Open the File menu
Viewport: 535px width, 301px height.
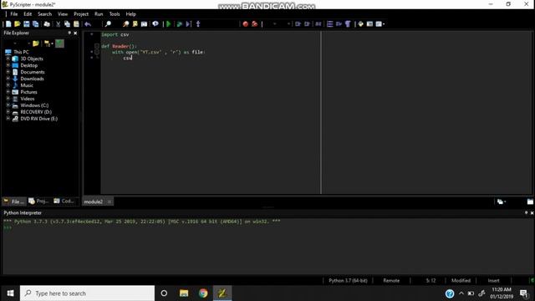[14, 14]
